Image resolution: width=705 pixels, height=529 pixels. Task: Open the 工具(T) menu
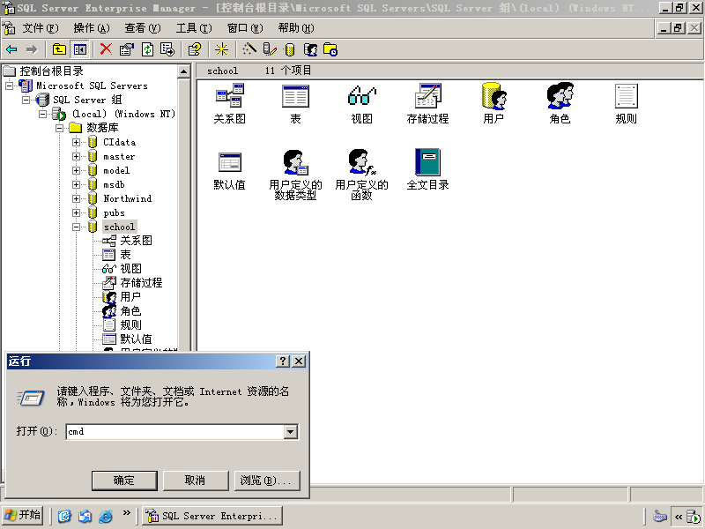coord(194,28)
